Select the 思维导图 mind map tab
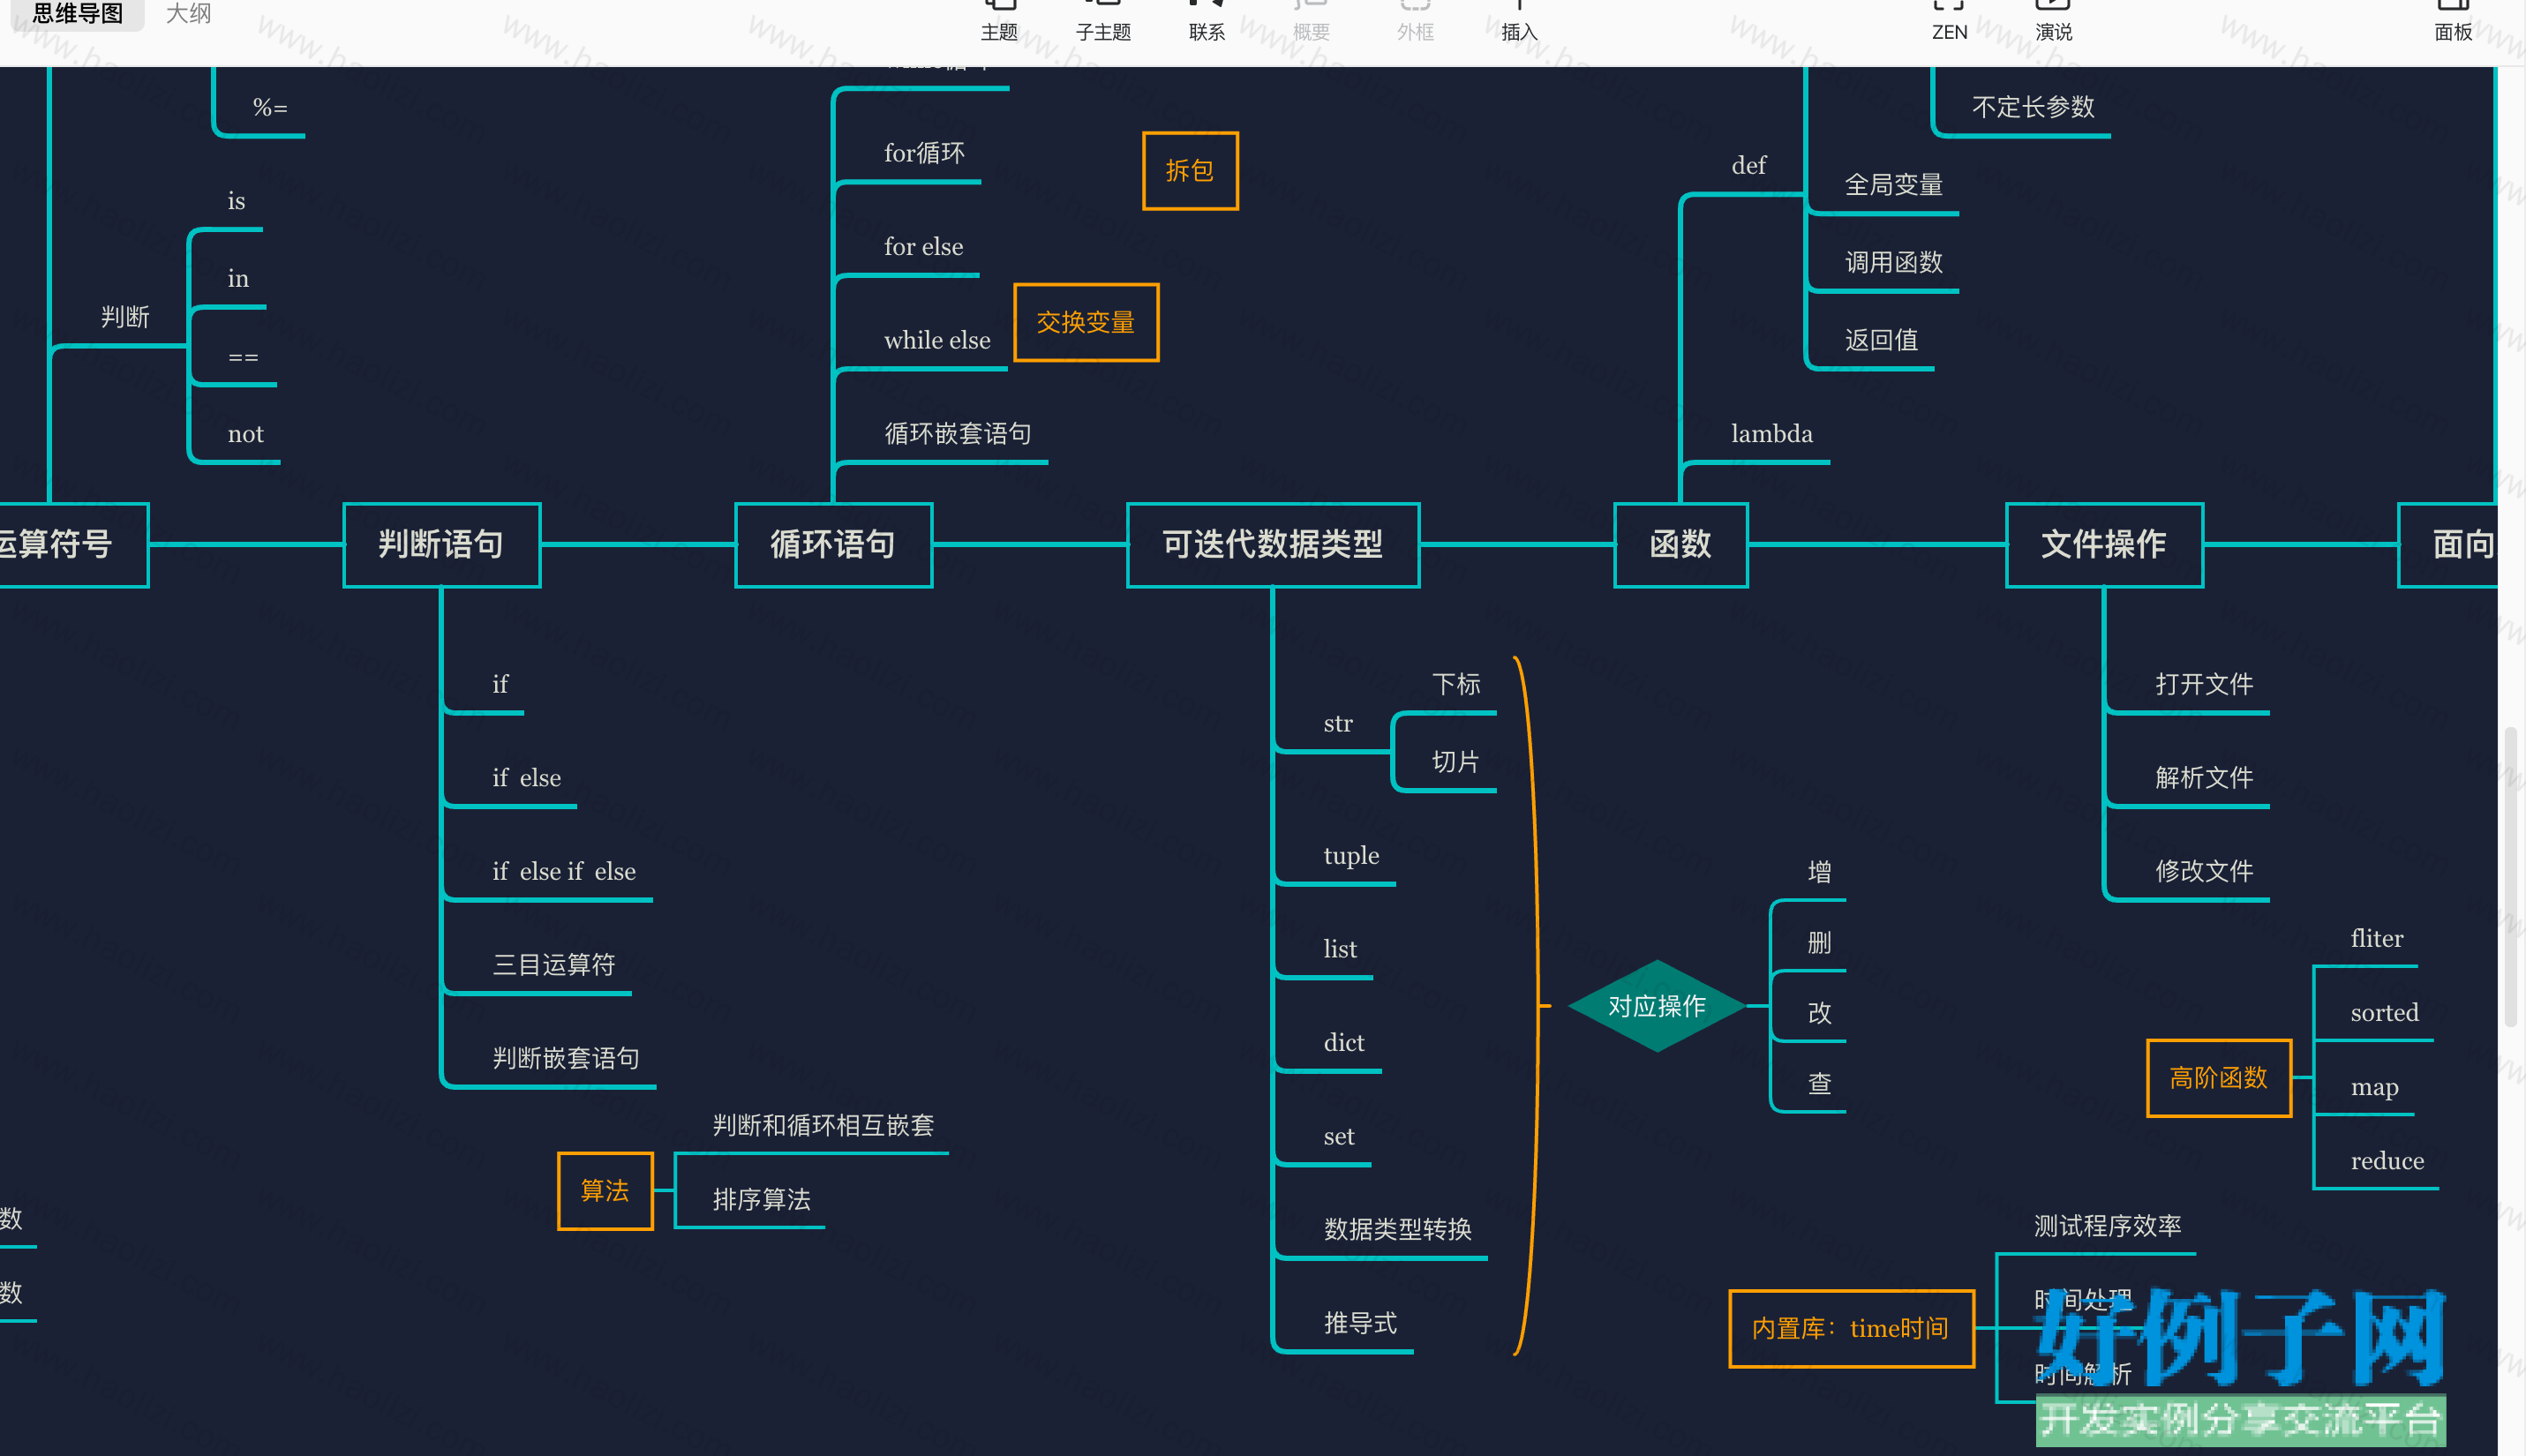The width and height of the screenshot is (2526, 1456). (77, 14)
